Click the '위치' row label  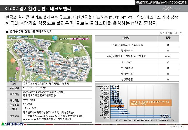click(14, 84)
